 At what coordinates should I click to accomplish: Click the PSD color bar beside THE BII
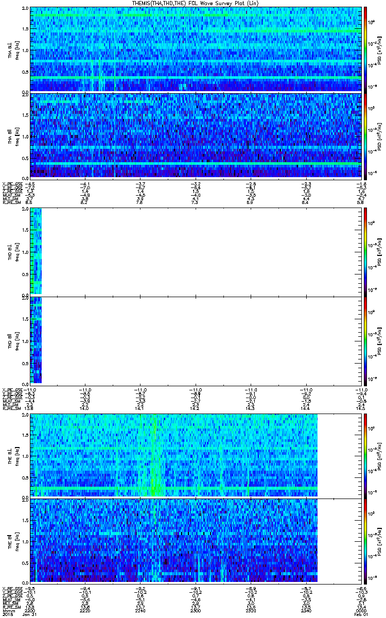pos(365,540)
